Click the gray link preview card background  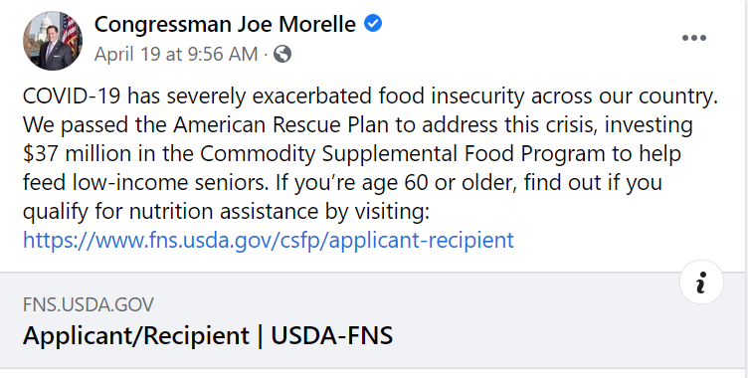point(372,320)
